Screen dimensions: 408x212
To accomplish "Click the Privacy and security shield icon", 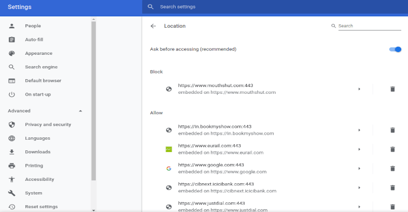I will coord(12,124).
